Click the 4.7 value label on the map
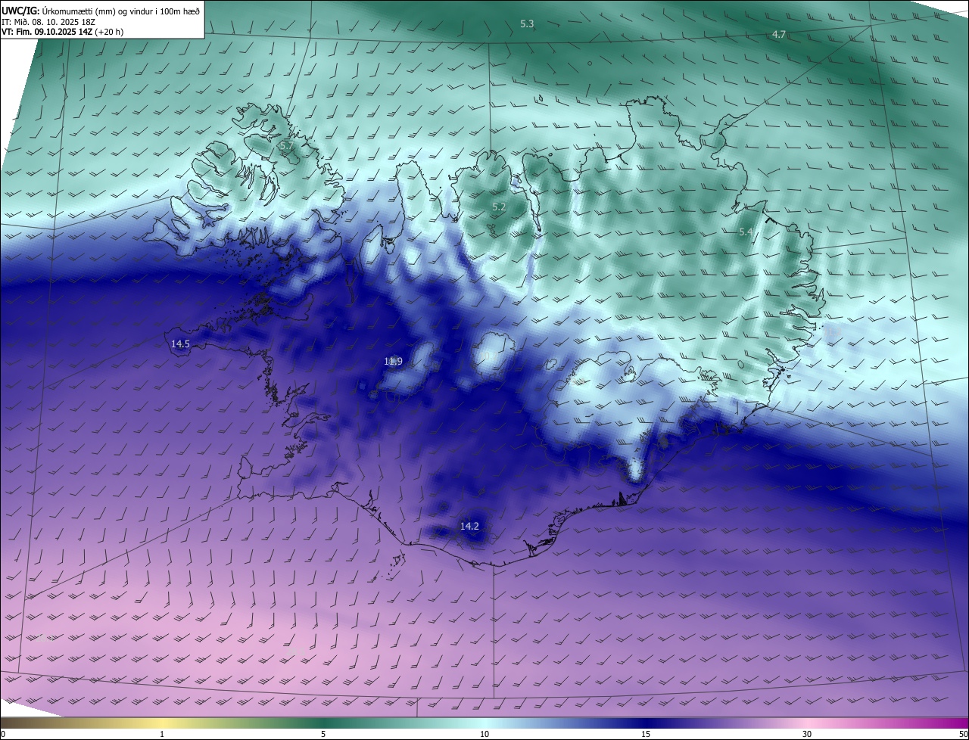 click(x=779, y=35)
